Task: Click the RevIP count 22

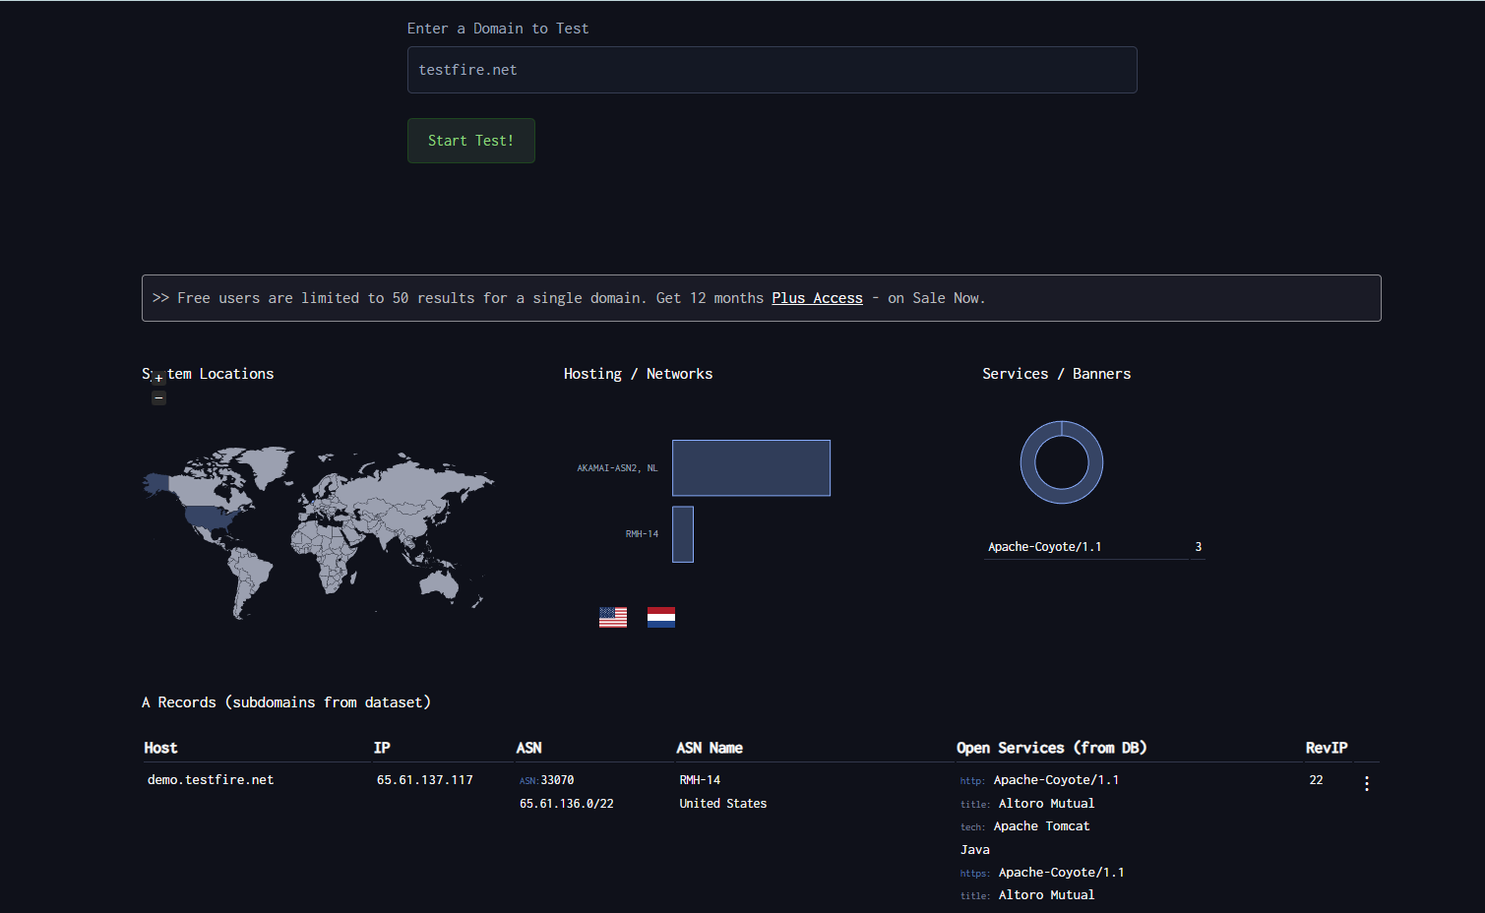Action: point(1316,780)
